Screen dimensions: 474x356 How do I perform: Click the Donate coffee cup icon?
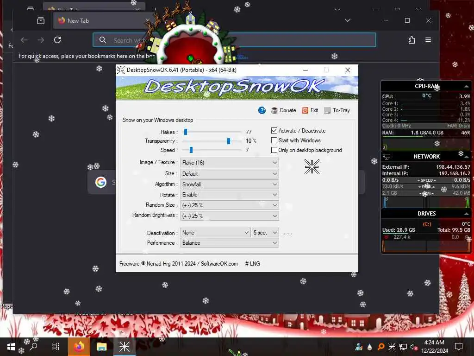point(274,110)
